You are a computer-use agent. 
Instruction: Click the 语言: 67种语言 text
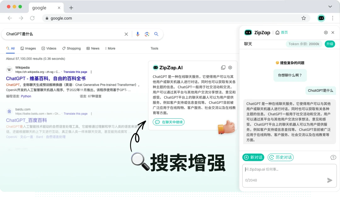point(90,96)
